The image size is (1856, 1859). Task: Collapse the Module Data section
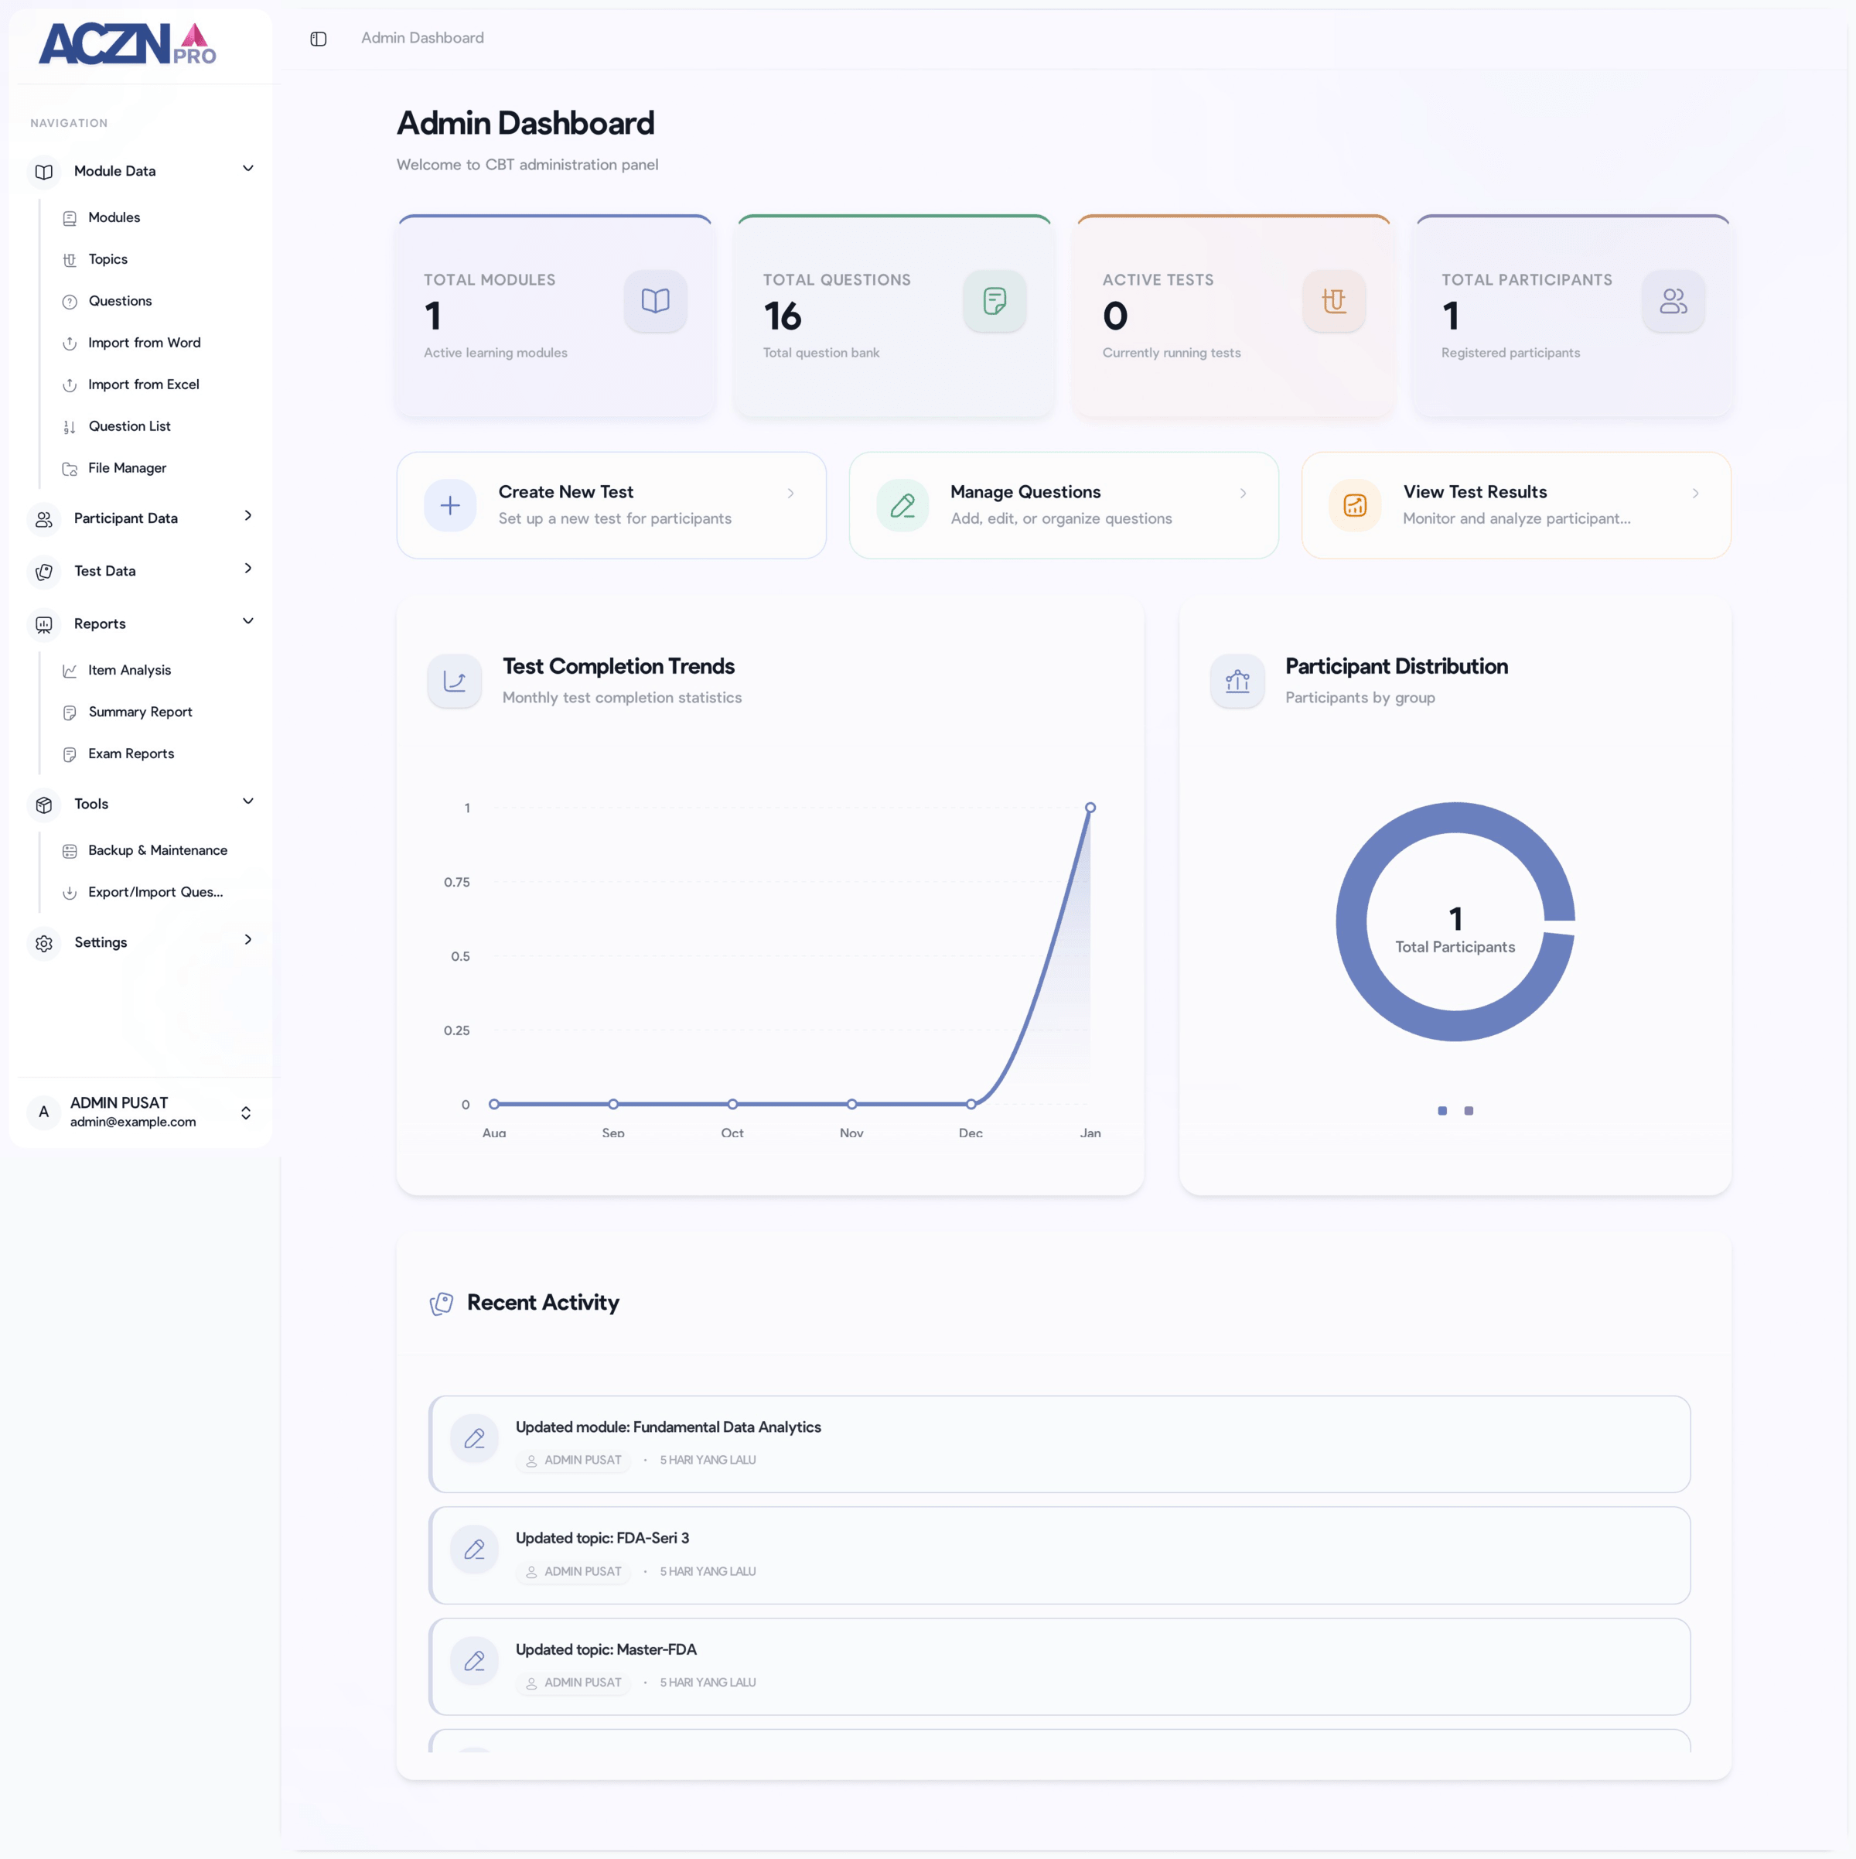click(248, 169)
